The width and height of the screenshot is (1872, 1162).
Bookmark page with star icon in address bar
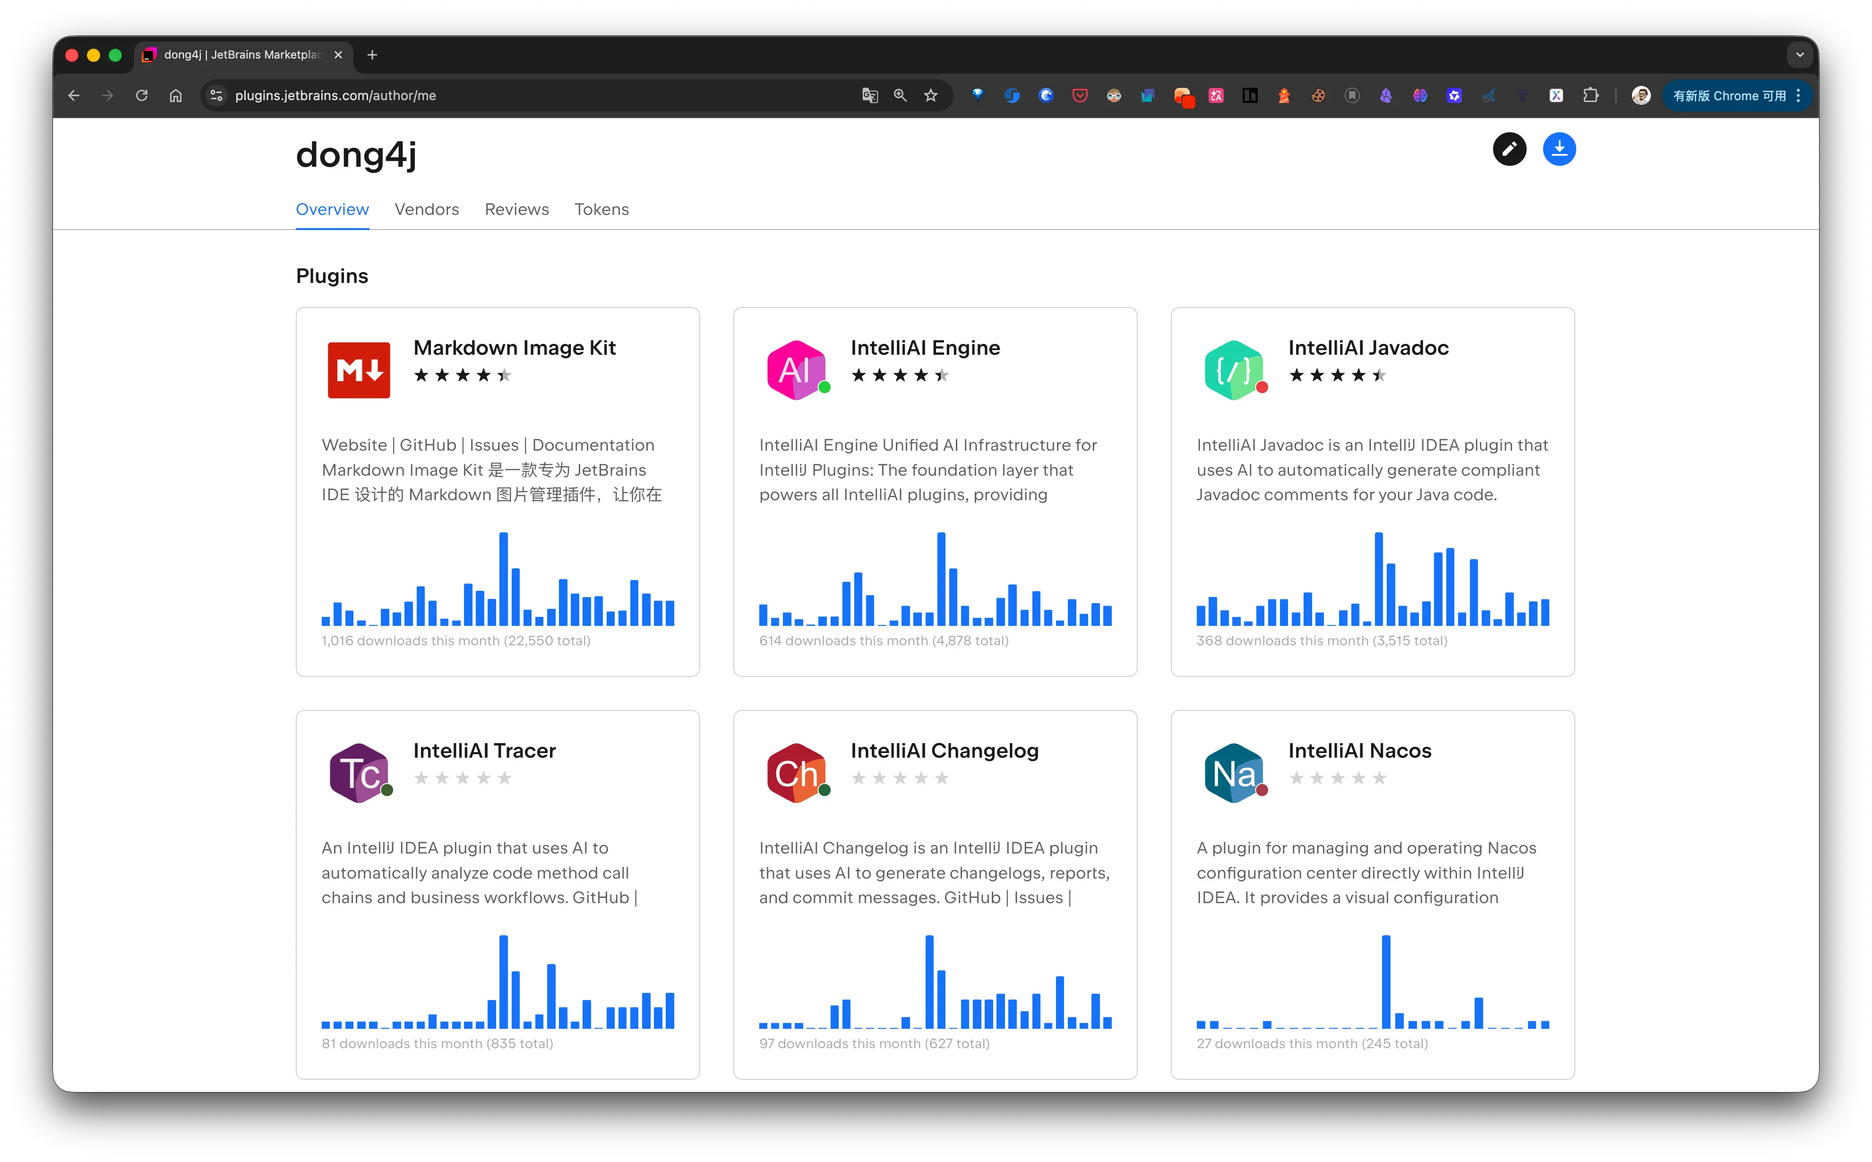pyautogui.click(x=930, y=95)
